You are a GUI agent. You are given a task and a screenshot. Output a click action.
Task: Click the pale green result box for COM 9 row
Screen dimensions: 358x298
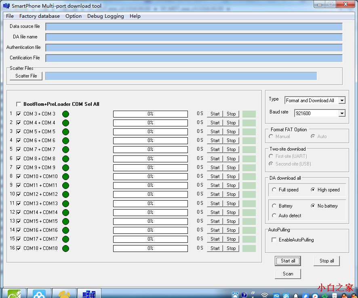(249, 168)
